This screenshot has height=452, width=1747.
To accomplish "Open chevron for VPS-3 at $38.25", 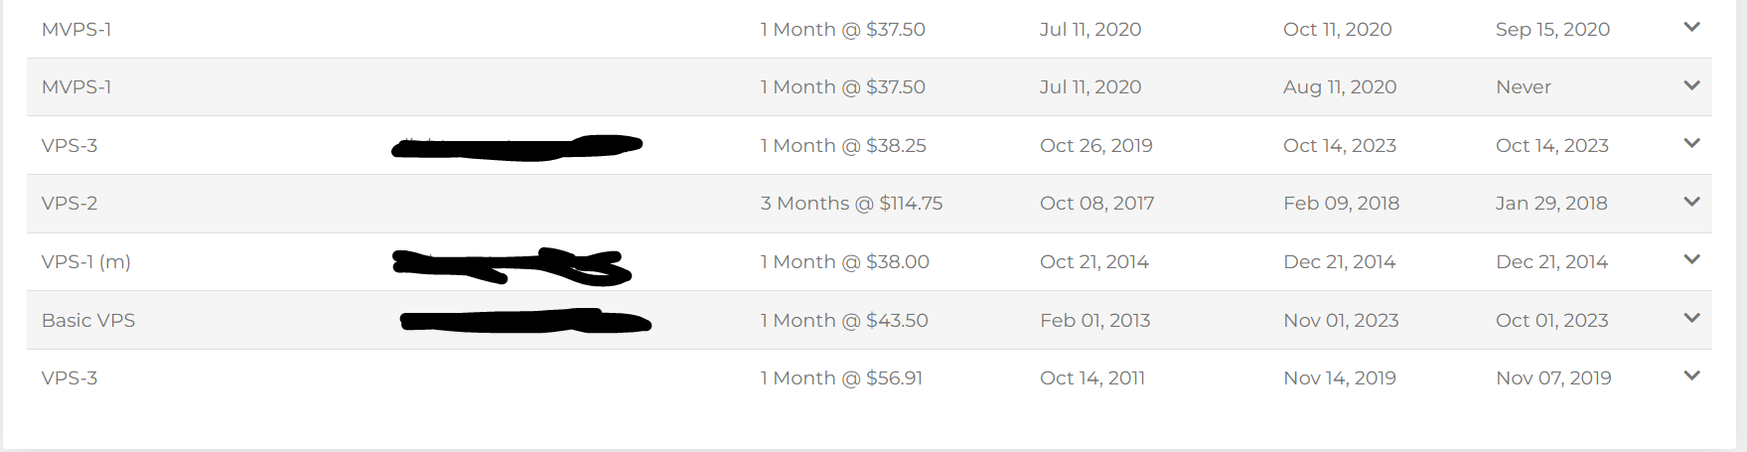I will pyautogui.click(x=1692, y=144).
